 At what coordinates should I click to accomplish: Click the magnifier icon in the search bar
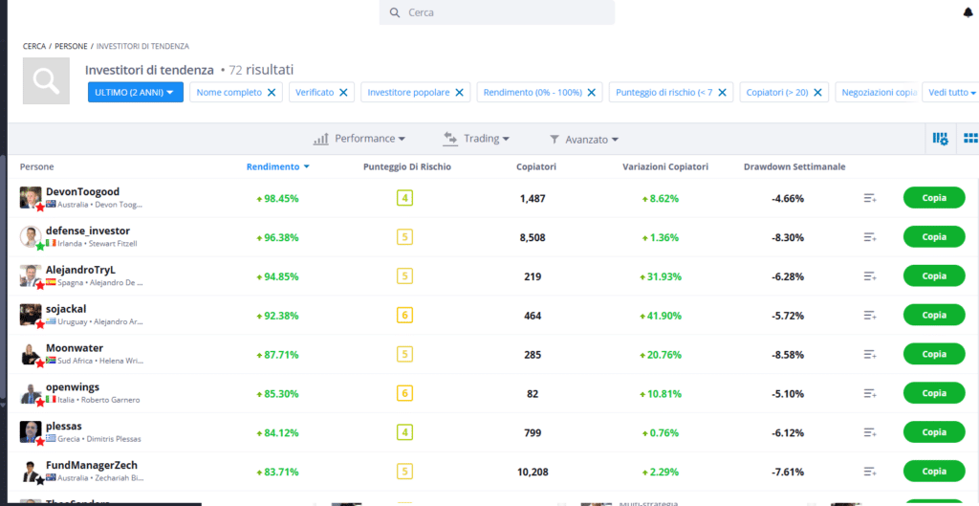tap(394, 12)
